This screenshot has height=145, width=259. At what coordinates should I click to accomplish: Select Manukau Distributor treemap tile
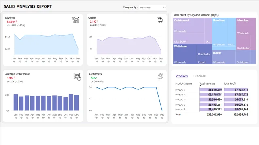tap(243, 42)
